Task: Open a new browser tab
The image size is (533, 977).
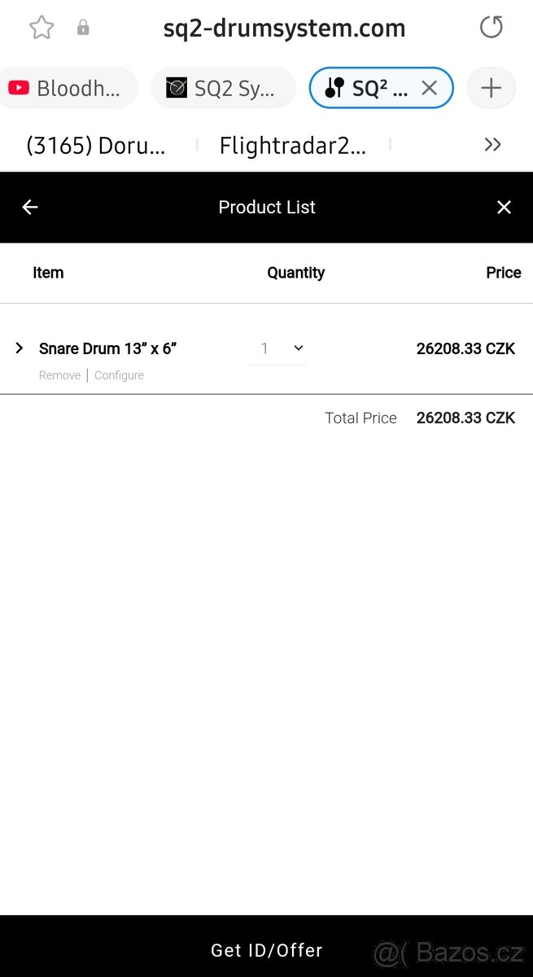Action: pyautogui.click(x=491, y=88)
